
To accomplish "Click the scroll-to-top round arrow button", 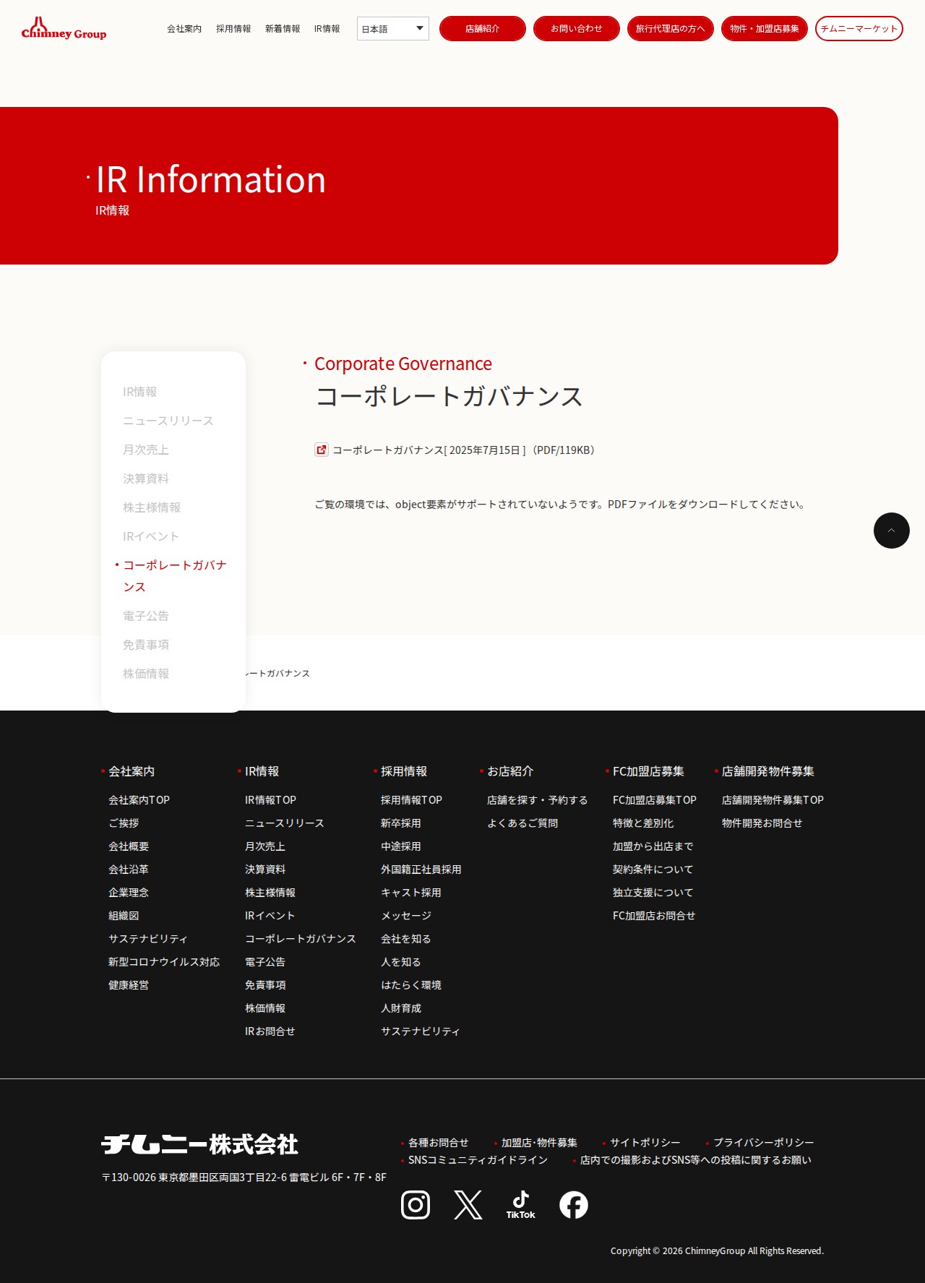I will [892, 531].
